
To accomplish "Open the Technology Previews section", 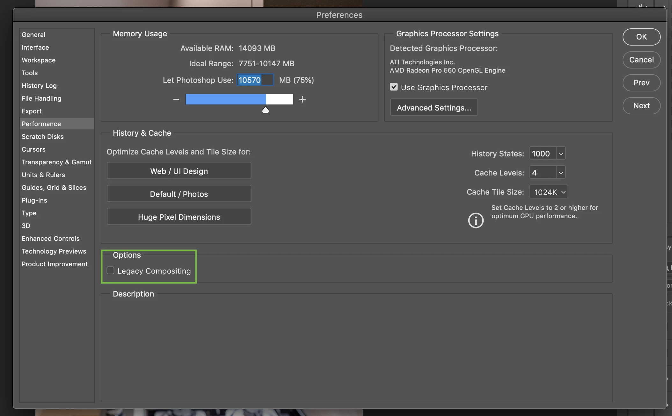I will click(x=54, y=251).
